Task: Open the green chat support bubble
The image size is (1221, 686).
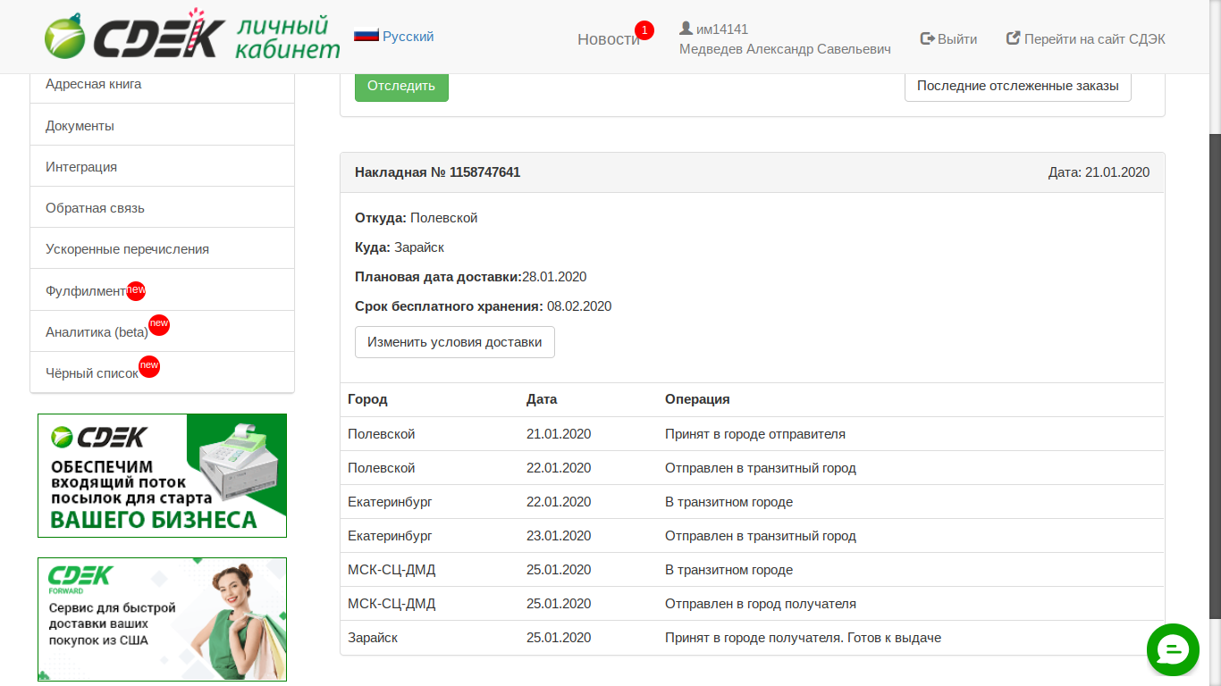Action: [x=1173, y=649]
